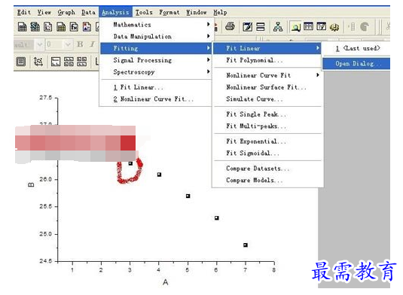The height and width of the screenshot is (295, 403).
Task: Click the X axis title A
Action: (166, 282)
